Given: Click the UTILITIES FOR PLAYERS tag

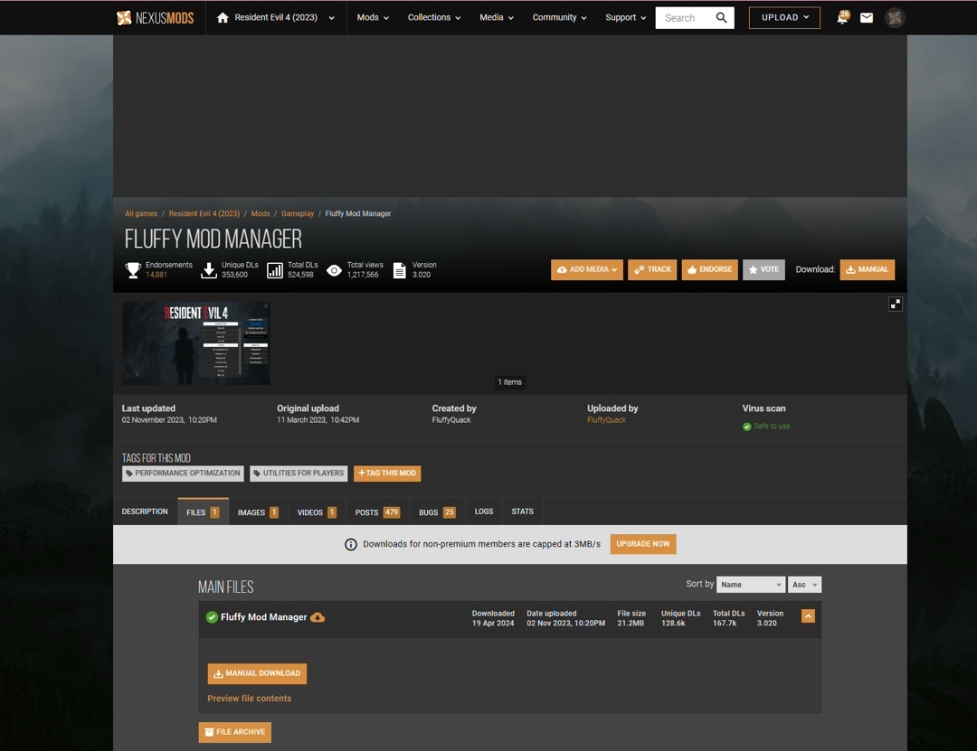Looking at the screenshot, I should point(299,474).
